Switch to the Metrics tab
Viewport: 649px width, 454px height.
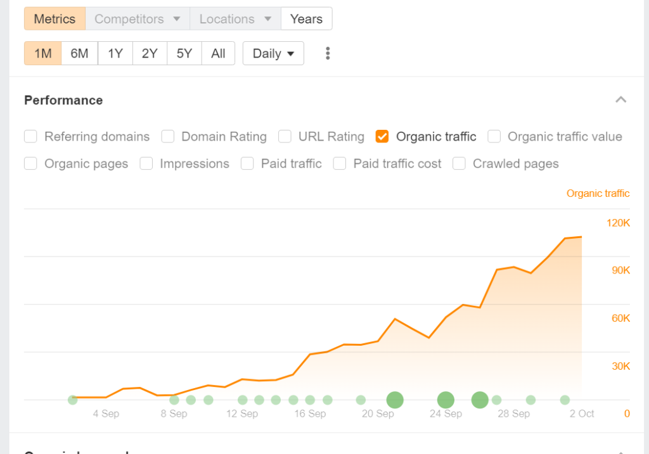coord(54,18)
